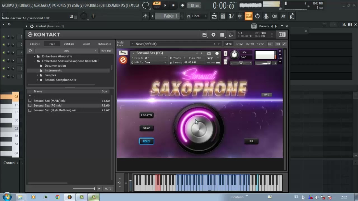The width and height of the screenshot is (358, 201).
Task: Click the Kontakt minimize view icon
Action: pyautogui.click(x=231, y=35)
